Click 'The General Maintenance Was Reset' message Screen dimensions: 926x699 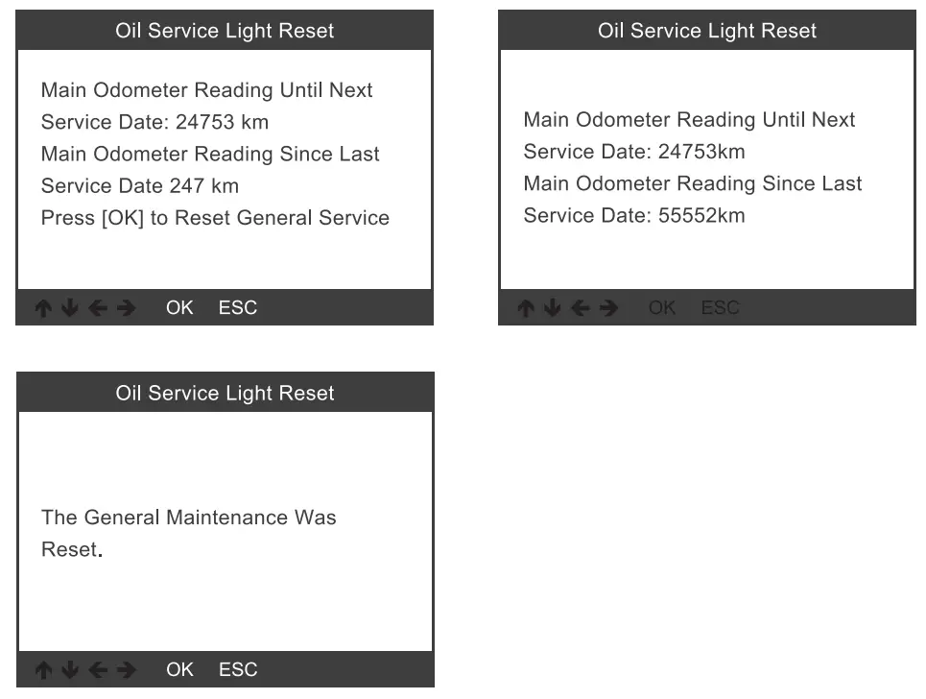click(188, 533)
